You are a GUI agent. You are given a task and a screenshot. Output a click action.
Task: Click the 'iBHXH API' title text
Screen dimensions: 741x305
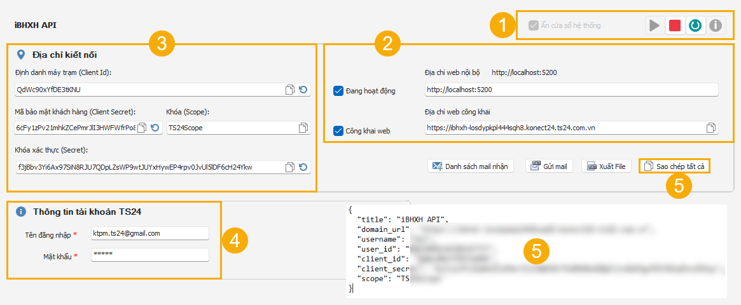[x=36, y=25]
